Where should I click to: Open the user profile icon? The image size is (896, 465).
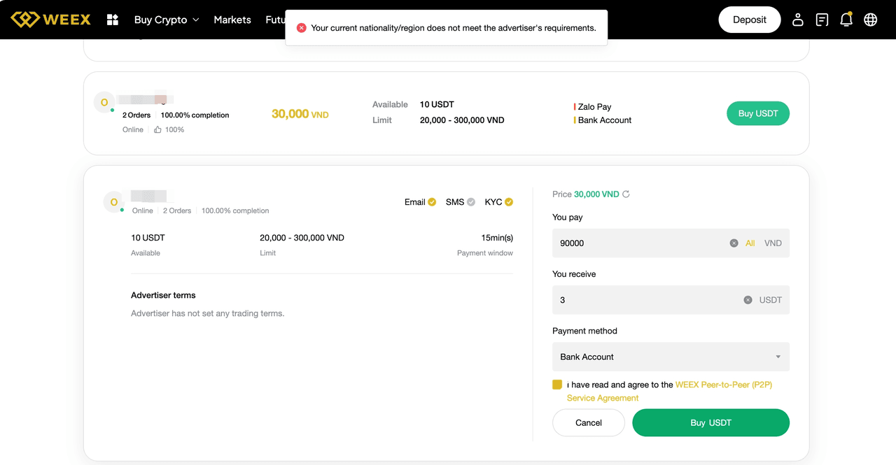tap(797, 20)
